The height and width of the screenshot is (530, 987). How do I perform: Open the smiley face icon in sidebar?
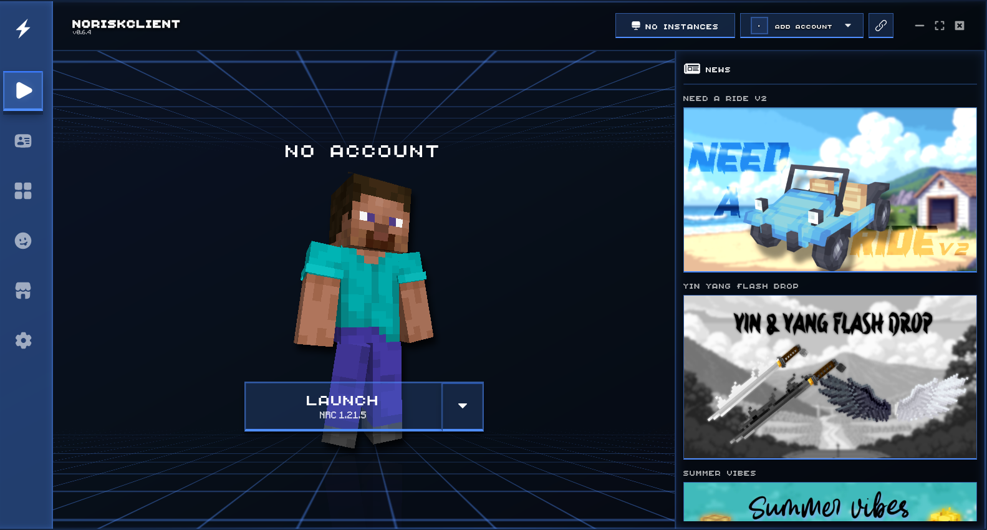(23, 241)
